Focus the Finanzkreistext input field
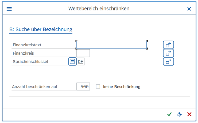This screenshot has height=123, width=198. (x=111, y=45)
